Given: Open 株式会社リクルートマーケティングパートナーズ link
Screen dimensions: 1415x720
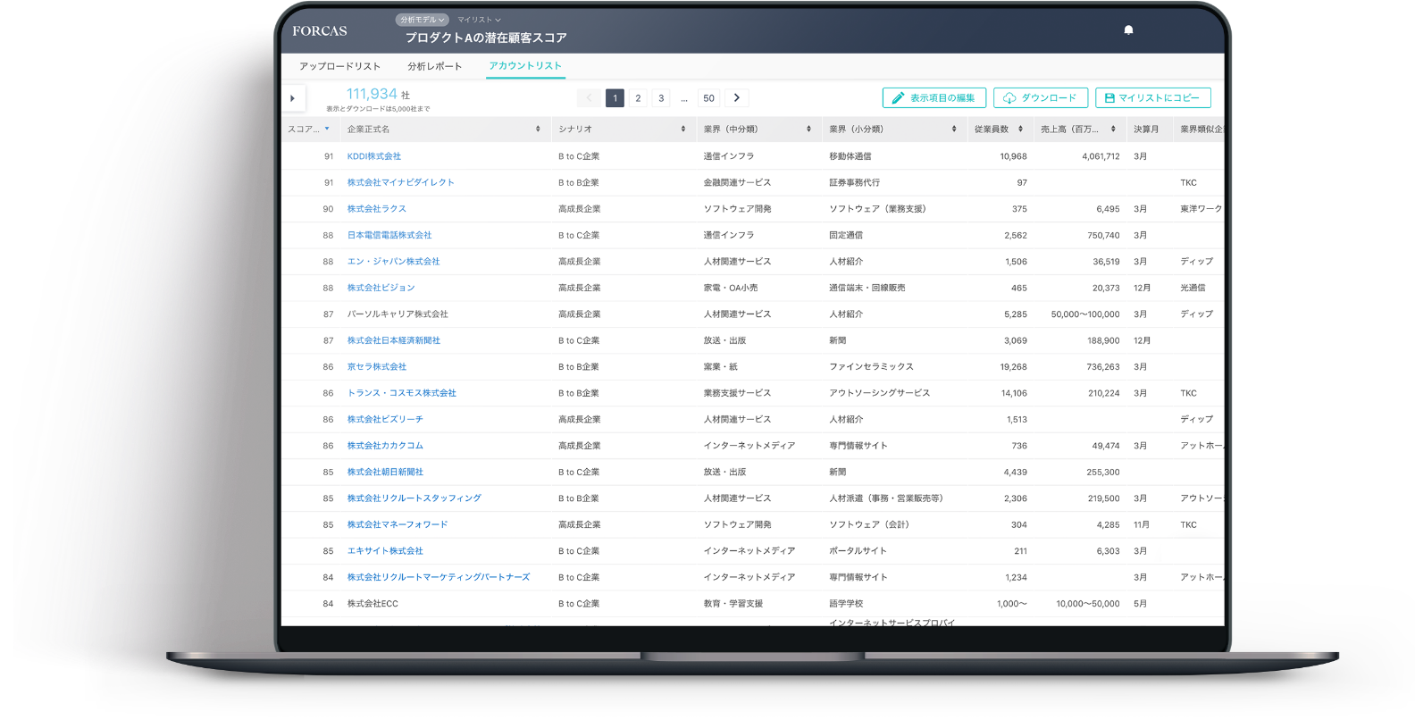Looking at the screenshot, I should pyautogui.click(x=438, y=578).
